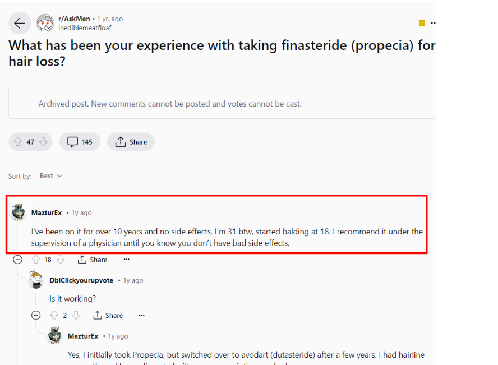This screenshot has width=498, height=365.
Task: Upvote the post with 47 votes
Action: (17, 142)
